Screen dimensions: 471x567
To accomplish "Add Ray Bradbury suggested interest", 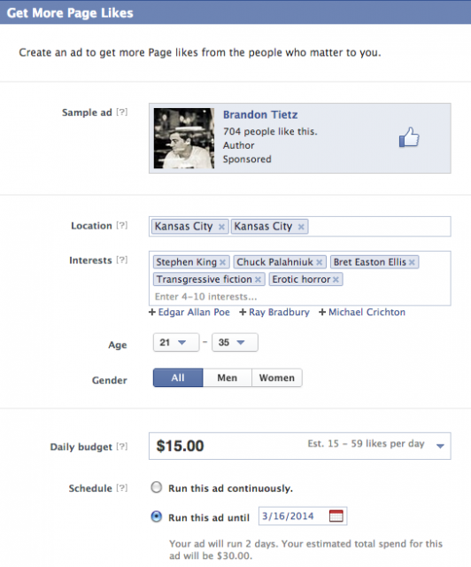I will [x=274, y=312].
